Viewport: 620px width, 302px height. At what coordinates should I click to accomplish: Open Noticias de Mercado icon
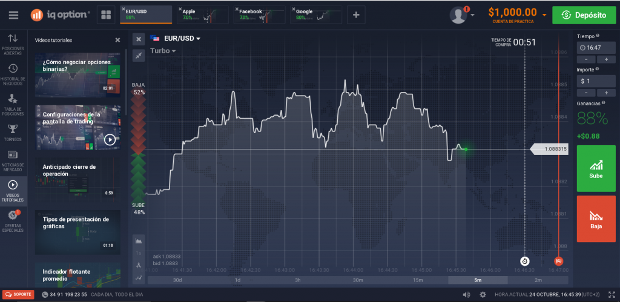coord(13,161)
